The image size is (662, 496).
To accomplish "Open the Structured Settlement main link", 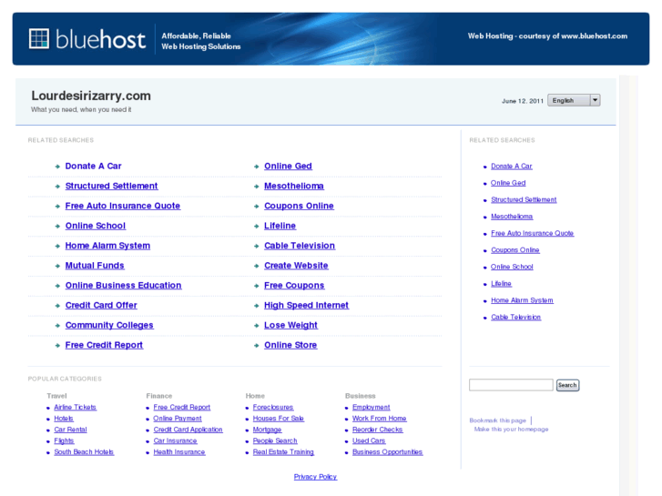I will coord(111,187).
